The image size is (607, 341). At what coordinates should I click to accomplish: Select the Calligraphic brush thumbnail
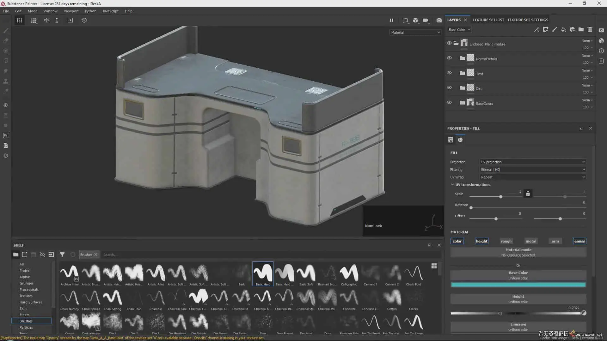coord(349,273)
